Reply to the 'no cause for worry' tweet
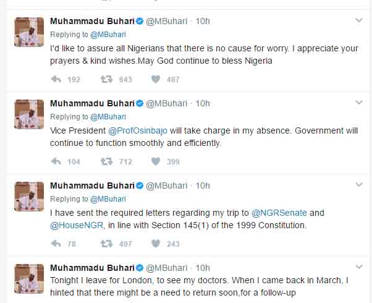This screenshot has height=303, width=372. [56, 79]
